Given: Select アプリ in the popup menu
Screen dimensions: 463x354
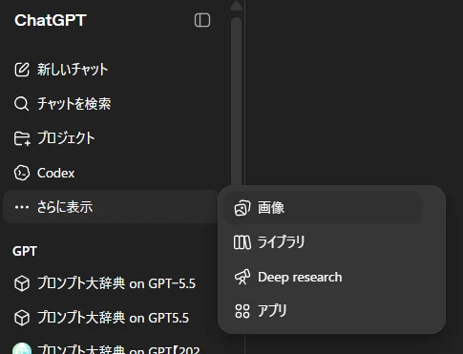Looking at the screenshot, I should pyautogui.click(x=323, y=311).
